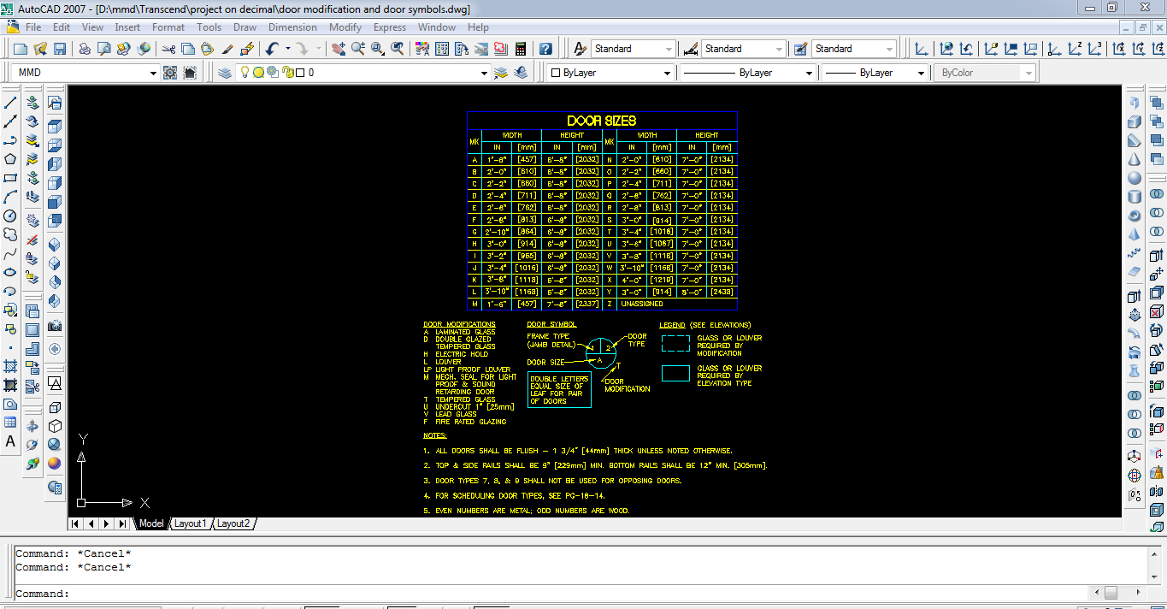Switch to the Layout1 tab
This screenshot has width=1167, height=609.
(190, 523)
